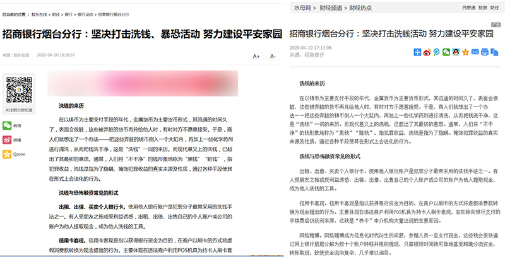Image resolution: width=505 pixels, height=257 pixels.
Task: Open 民意通 top navigation link
Action: tap(468, 8)
